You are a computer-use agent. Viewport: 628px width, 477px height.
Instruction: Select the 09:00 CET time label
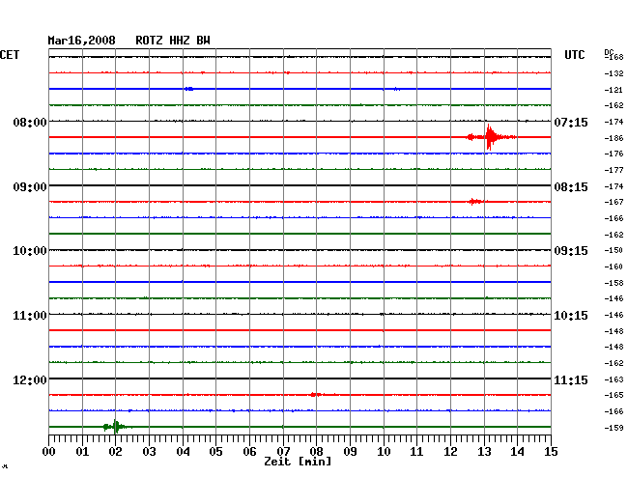point(30,187)
